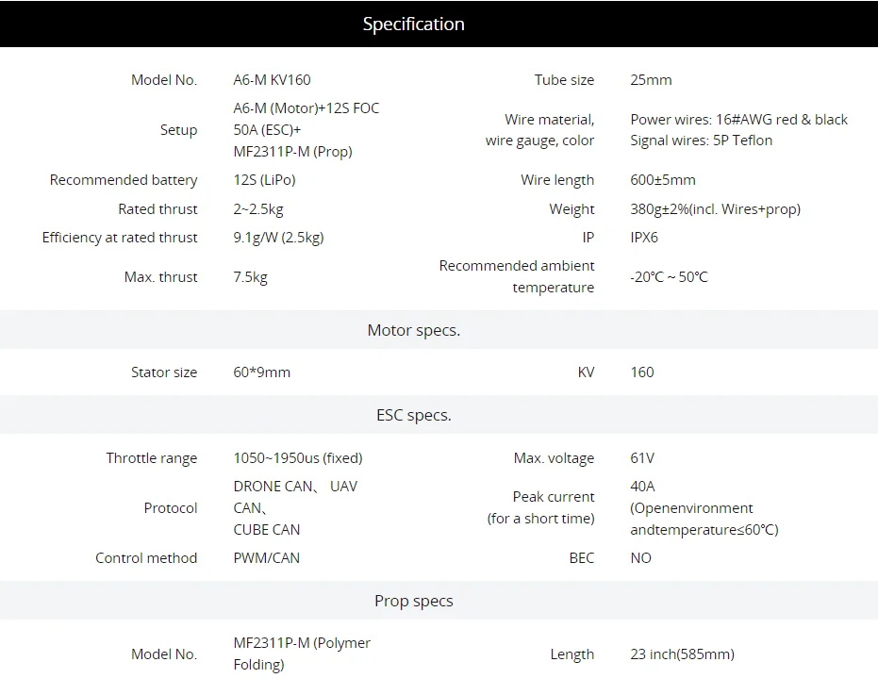Click the Motor specs. section header
This screenshot has width=878, height=695.
tap(413, 330)
